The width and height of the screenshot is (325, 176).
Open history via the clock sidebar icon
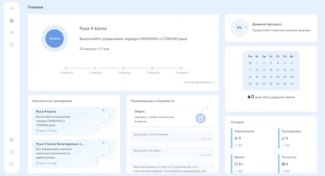pyautogui.click(x=11, y=44)
